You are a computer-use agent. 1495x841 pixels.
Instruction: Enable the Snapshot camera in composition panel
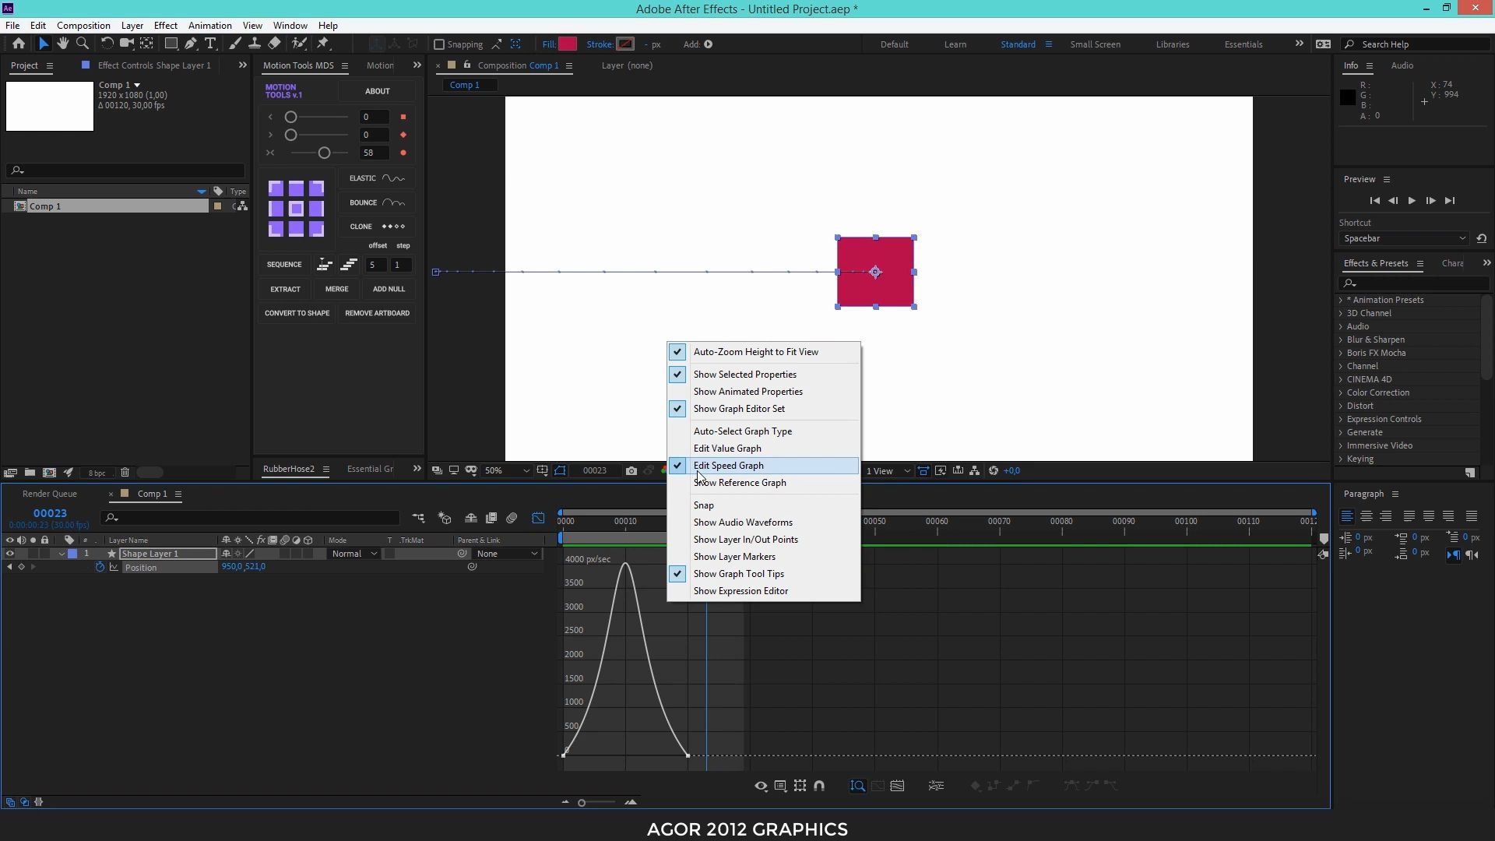[631, 471]
